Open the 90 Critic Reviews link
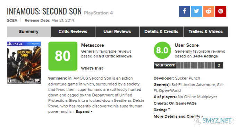236x127 pixels. [x=115, y=56]
